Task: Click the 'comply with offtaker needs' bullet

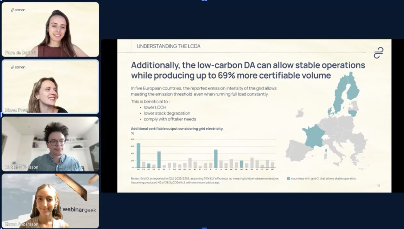Action: pos(170,119)
